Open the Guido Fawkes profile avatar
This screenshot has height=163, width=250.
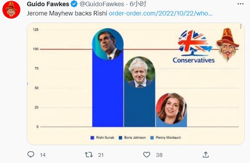pyautogui.click(x=11, y=10)
